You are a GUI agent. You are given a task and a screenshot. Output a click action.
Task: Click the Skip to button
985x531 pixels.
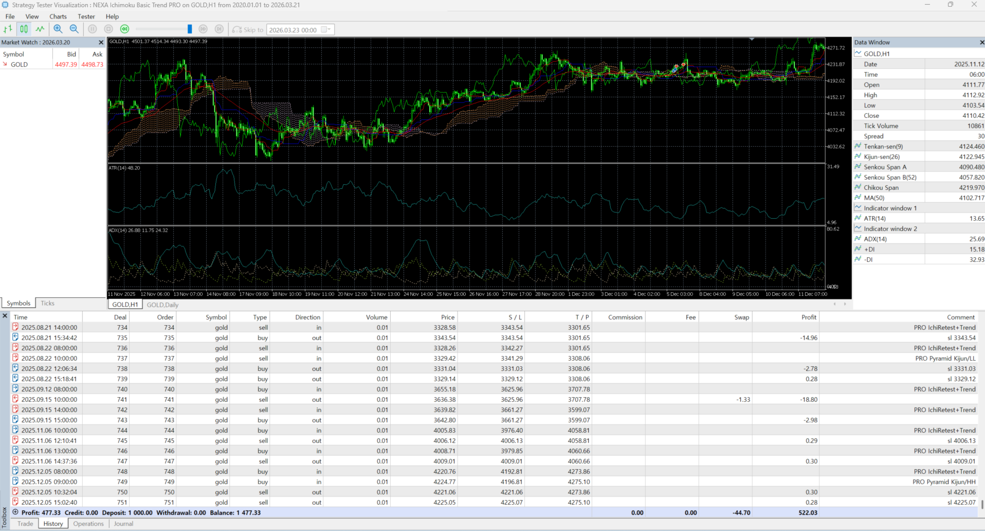pos(248,30)
